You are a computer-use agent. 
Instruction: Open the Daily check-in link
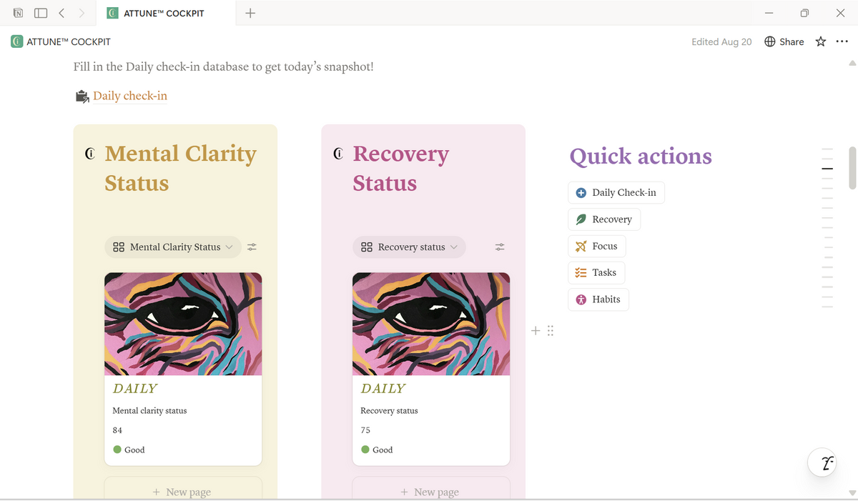(x=130, y=96)
